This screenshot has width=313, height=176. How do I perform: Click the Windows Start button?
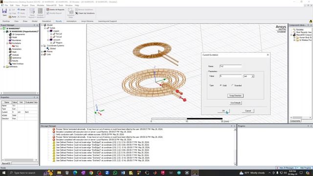3,173
